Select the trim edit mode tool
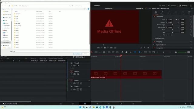The image size is (194, 109). [96, 52]
